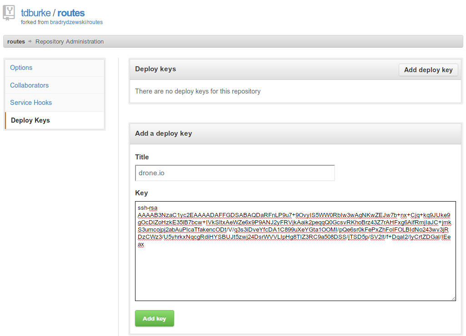Click the Title field label
466x336 pixels.
click(142, 157)
